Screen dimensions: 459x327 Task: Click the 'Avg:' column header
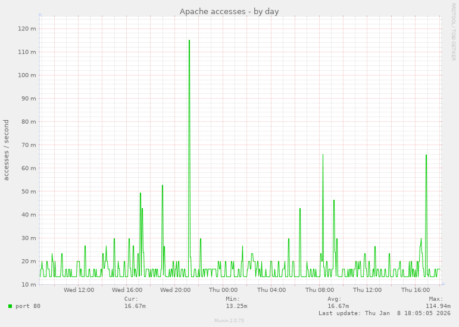click(335, 299)
